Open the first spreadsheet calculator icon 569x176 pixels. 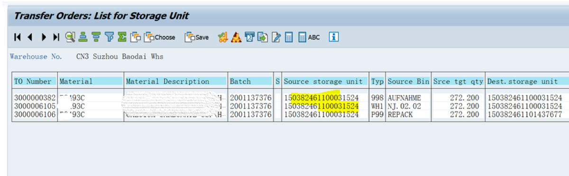(x=289, y=37)
